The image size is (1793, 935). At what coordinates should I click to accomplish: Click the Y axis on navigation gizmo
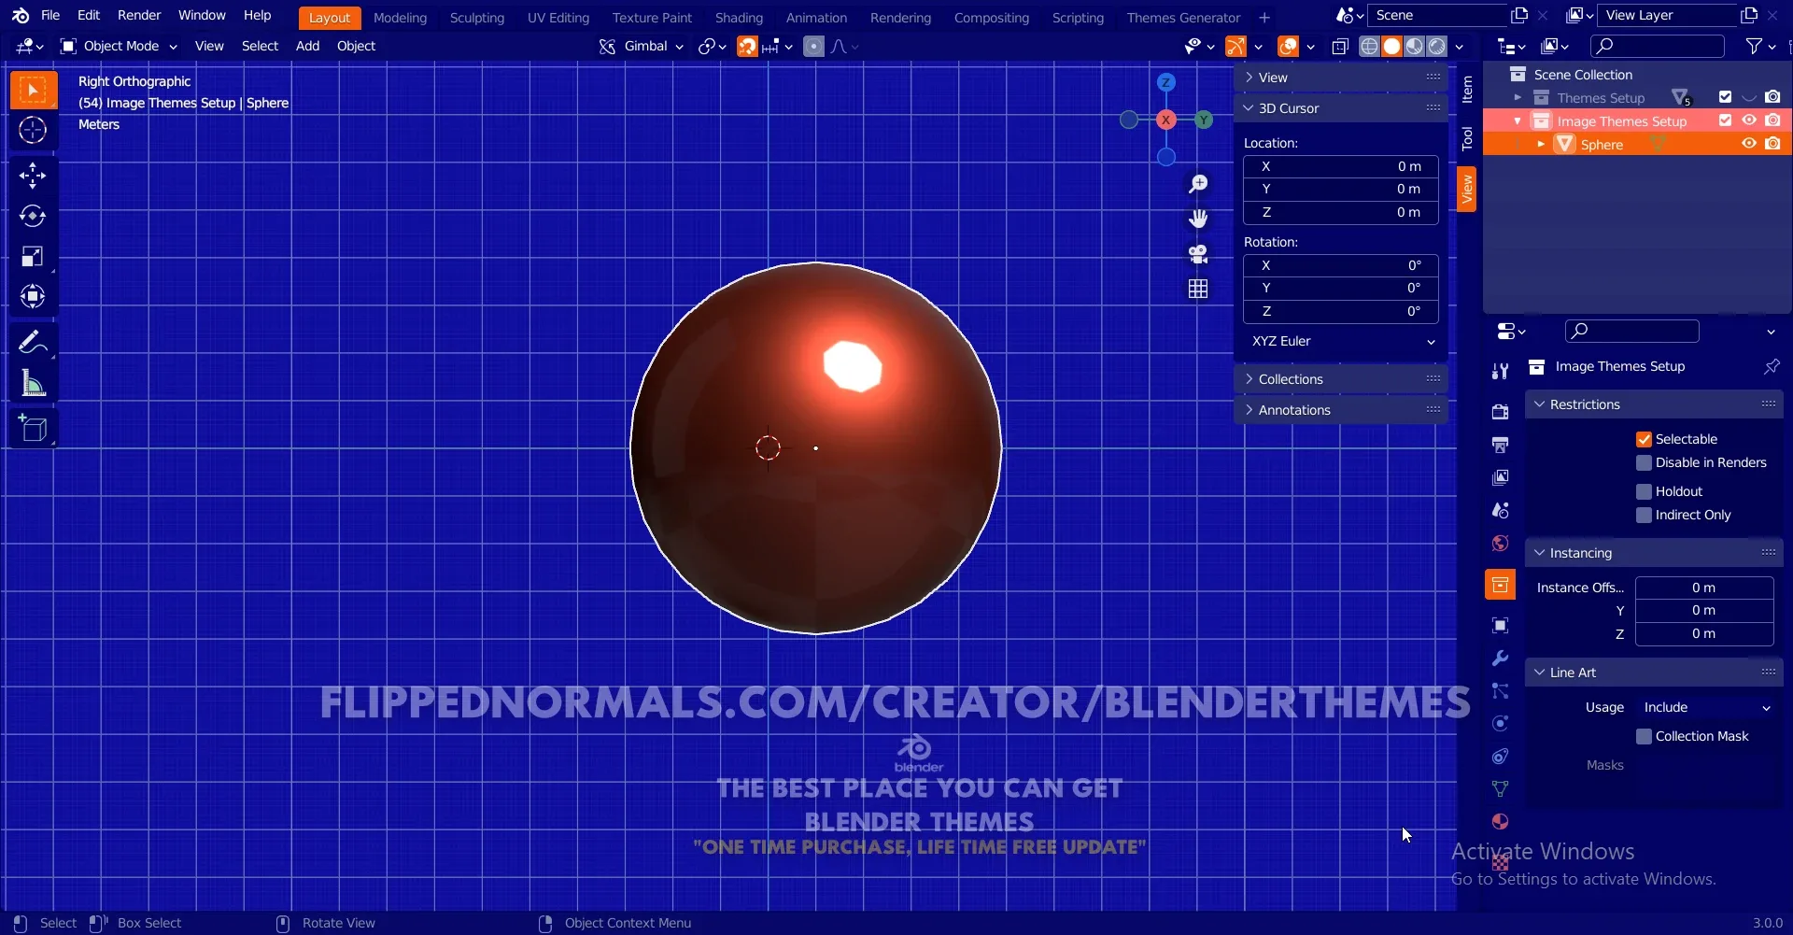[1205, 120]
